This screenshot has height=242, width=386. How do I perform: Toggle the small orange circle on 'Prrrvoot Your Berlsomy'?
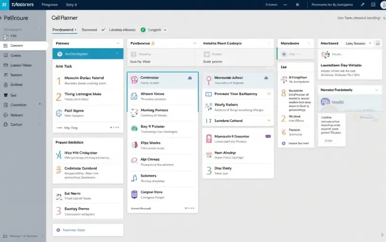(269, 94)
